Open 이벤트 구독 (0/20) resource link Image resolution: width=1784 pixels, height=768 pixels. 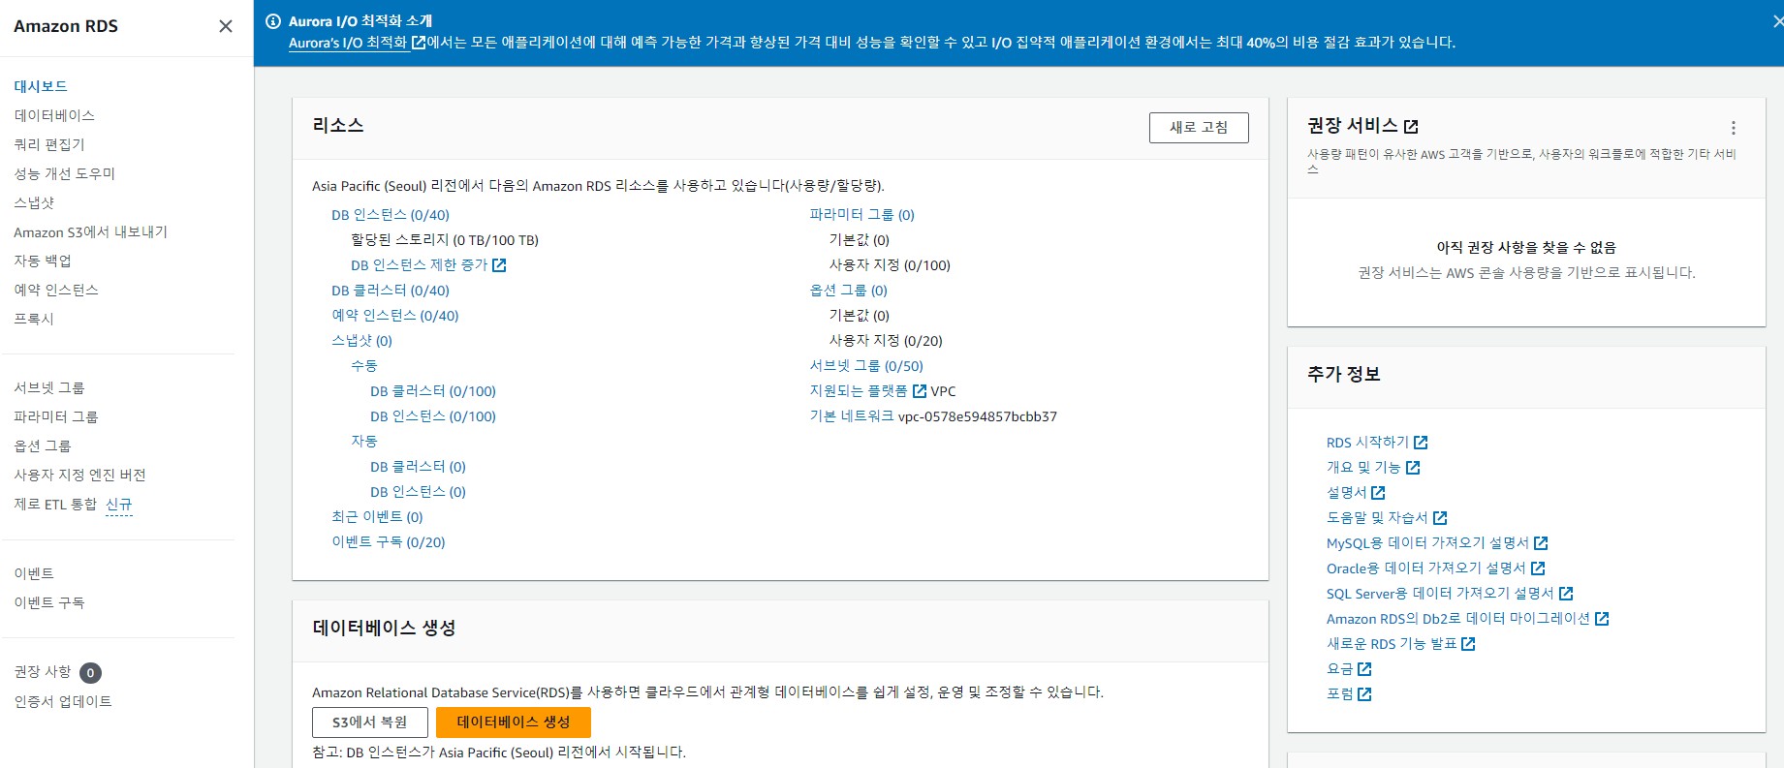pyautogui.click(x=389, y=542)
